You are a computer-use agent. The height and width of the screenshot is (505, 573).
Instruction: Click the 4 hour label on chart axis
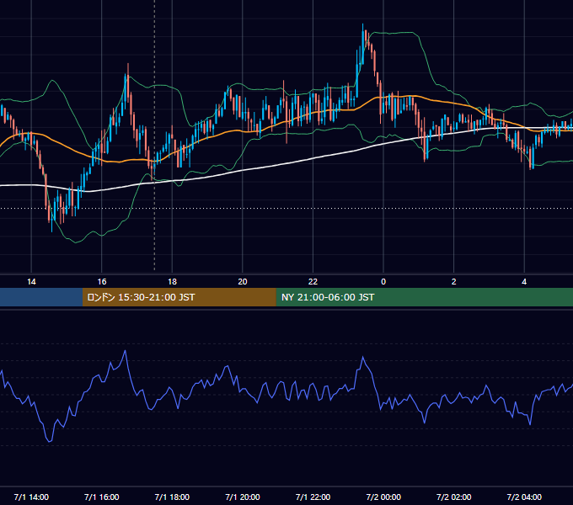point(524,282)
